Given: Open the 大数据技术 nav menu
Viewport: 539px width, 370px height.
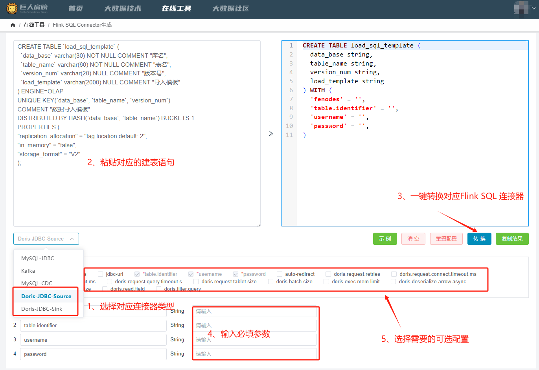Looking at the screenshot, I should (123, 9).
